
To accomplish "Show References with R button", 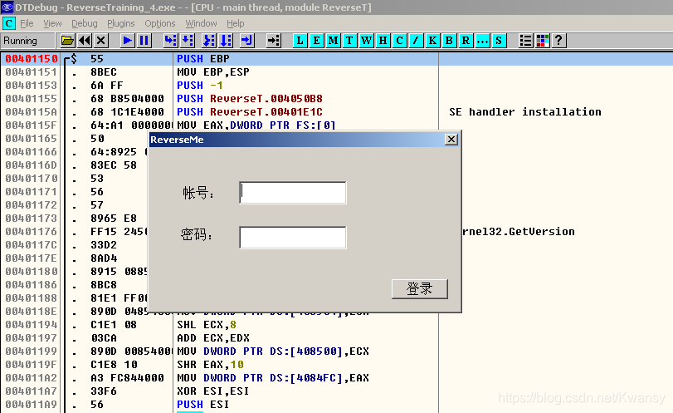I will [x=466, y=41].
